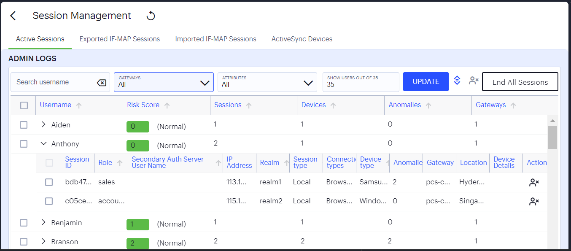Click the sales role cell
571x251 pixels.
107,182
